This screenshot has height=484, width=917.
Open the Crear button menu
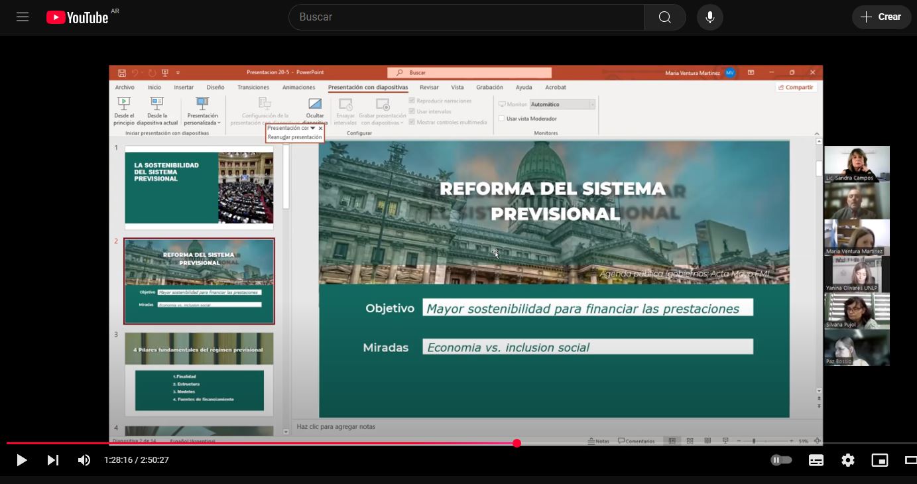pos(881,17)
